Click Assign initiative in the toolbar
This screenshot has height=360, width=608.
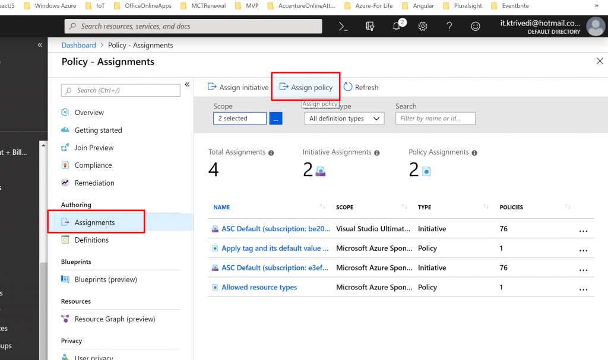click(237, 87)
